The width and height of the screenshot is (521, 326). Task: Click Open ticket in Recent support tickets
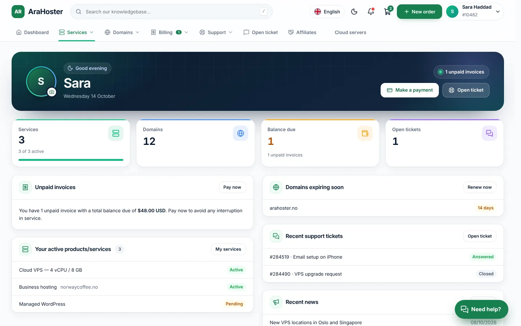(480, 236)
